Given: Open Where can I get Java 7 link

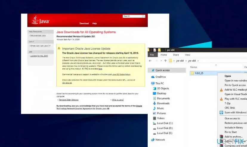Looking at the screenshot, I should pyautogui.click(x=40, y=46).
